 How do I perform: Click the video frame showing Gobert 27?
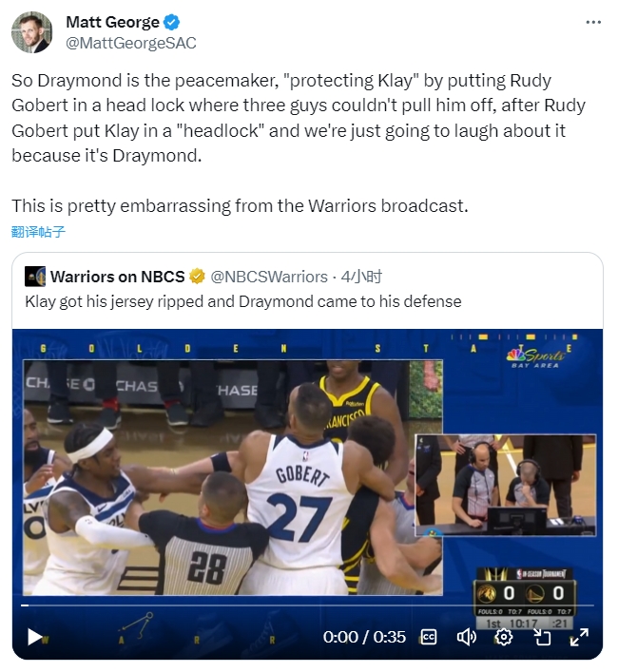233,477
